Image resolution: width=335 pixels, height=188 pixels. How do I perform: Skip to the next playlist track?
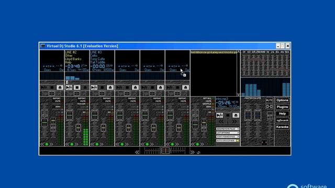[x=234, y=122]
